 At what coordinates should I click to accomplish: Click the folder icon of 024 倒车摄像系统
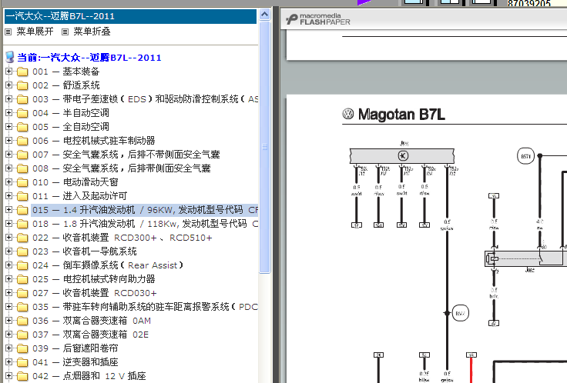click(22, 265)
